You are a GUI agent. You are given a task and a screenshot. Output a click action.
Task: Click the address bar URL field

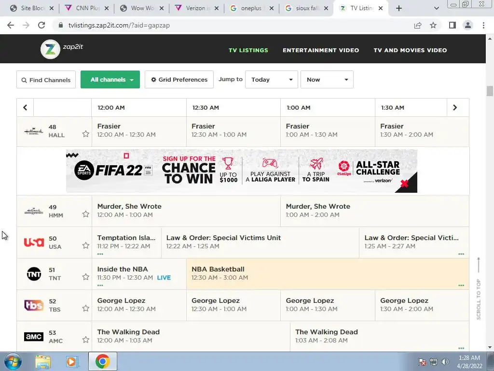pos(233,25)
